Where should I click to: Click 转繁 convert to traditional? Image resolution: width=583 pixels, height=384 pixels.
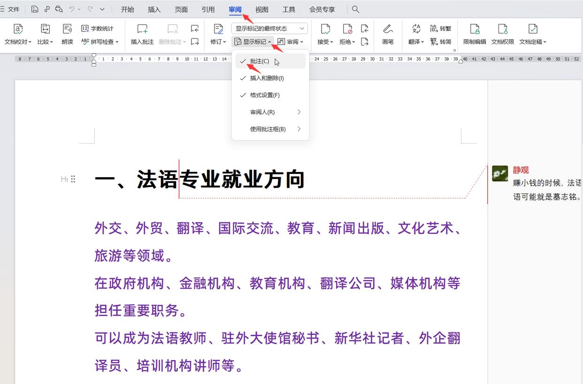pyautogui.click(x=440, y=29)
